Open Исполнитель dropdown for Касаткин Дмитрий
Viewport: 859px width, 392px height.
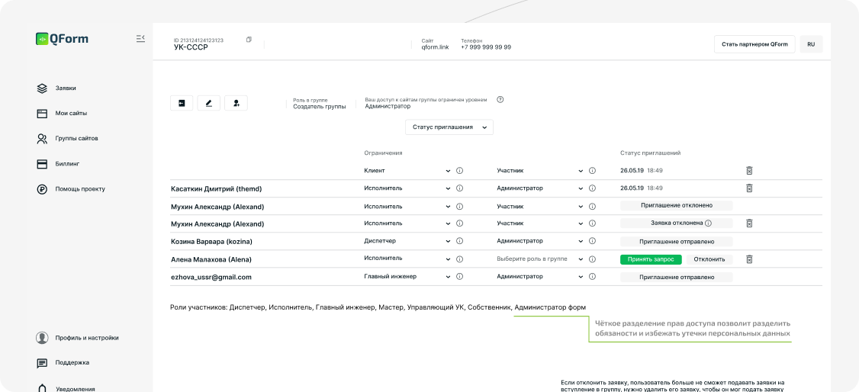pos(407,188)
